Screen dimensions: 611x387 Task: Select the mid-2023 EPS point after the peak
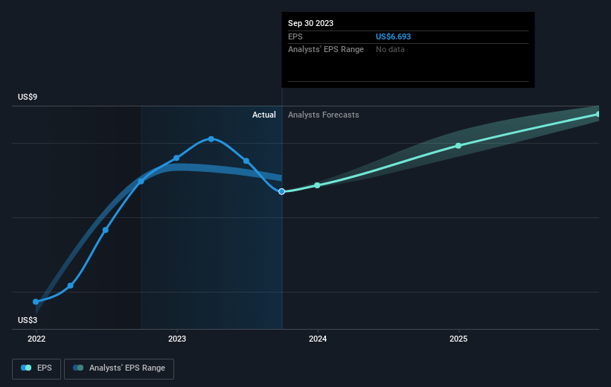coord(246,161)
